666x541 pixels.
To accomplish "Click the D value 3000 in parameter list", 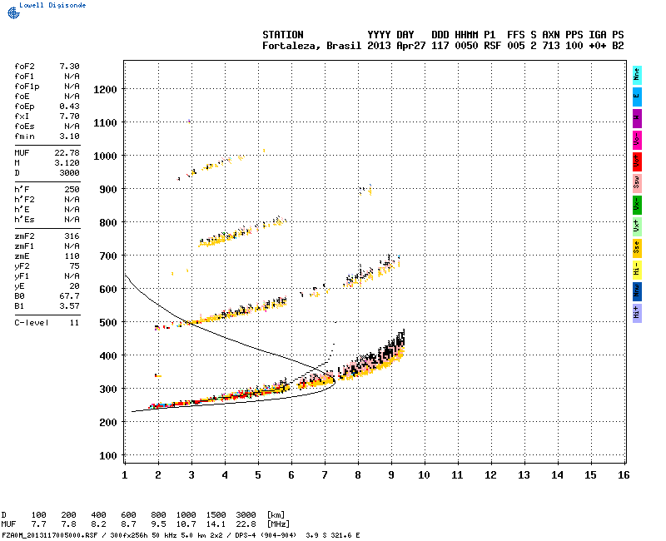I will click(x=69, y=173).
